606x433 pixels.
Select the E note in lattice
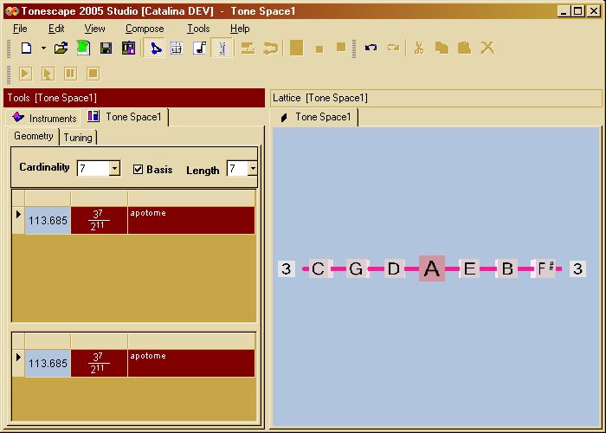[x=469, y=268]
